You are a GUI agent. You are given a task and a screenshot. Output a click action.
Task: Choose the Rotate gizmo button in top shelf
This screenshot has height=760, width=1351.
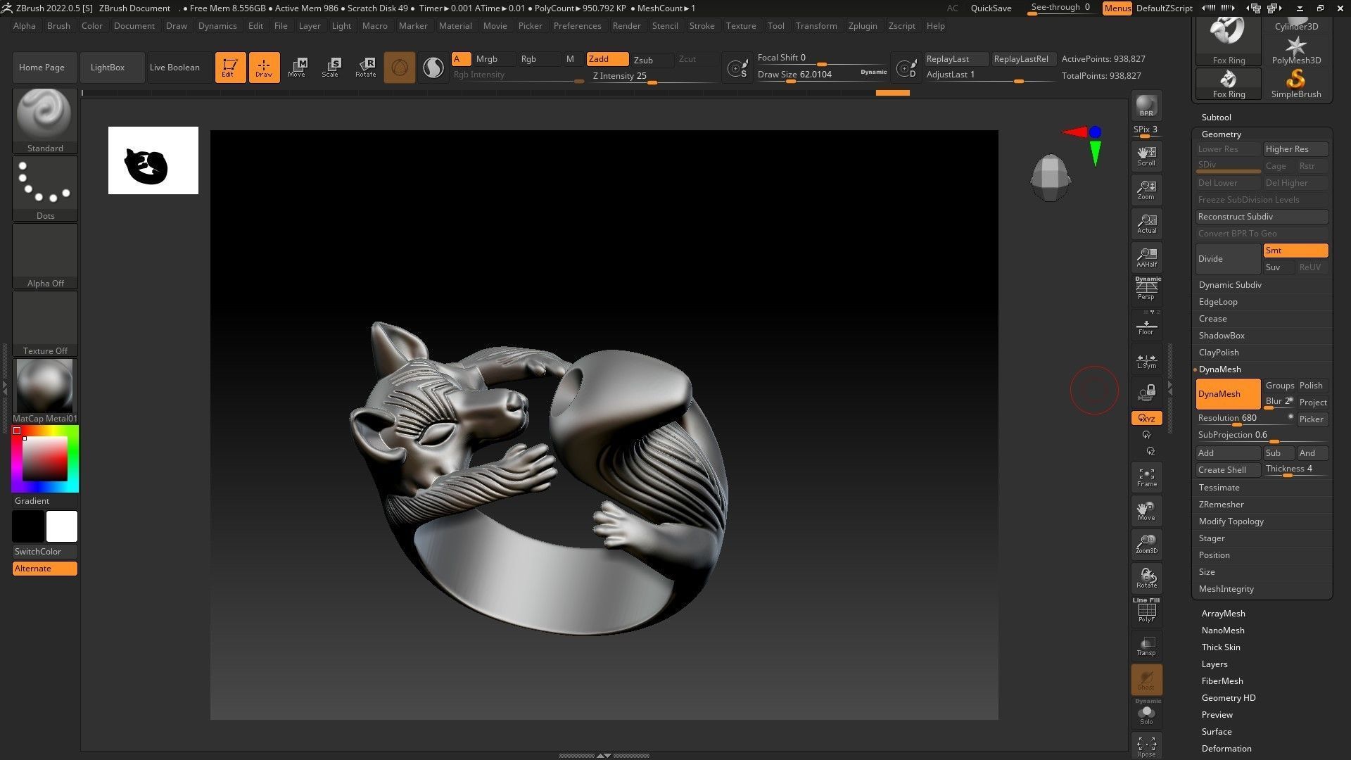[x=366, y=68]
